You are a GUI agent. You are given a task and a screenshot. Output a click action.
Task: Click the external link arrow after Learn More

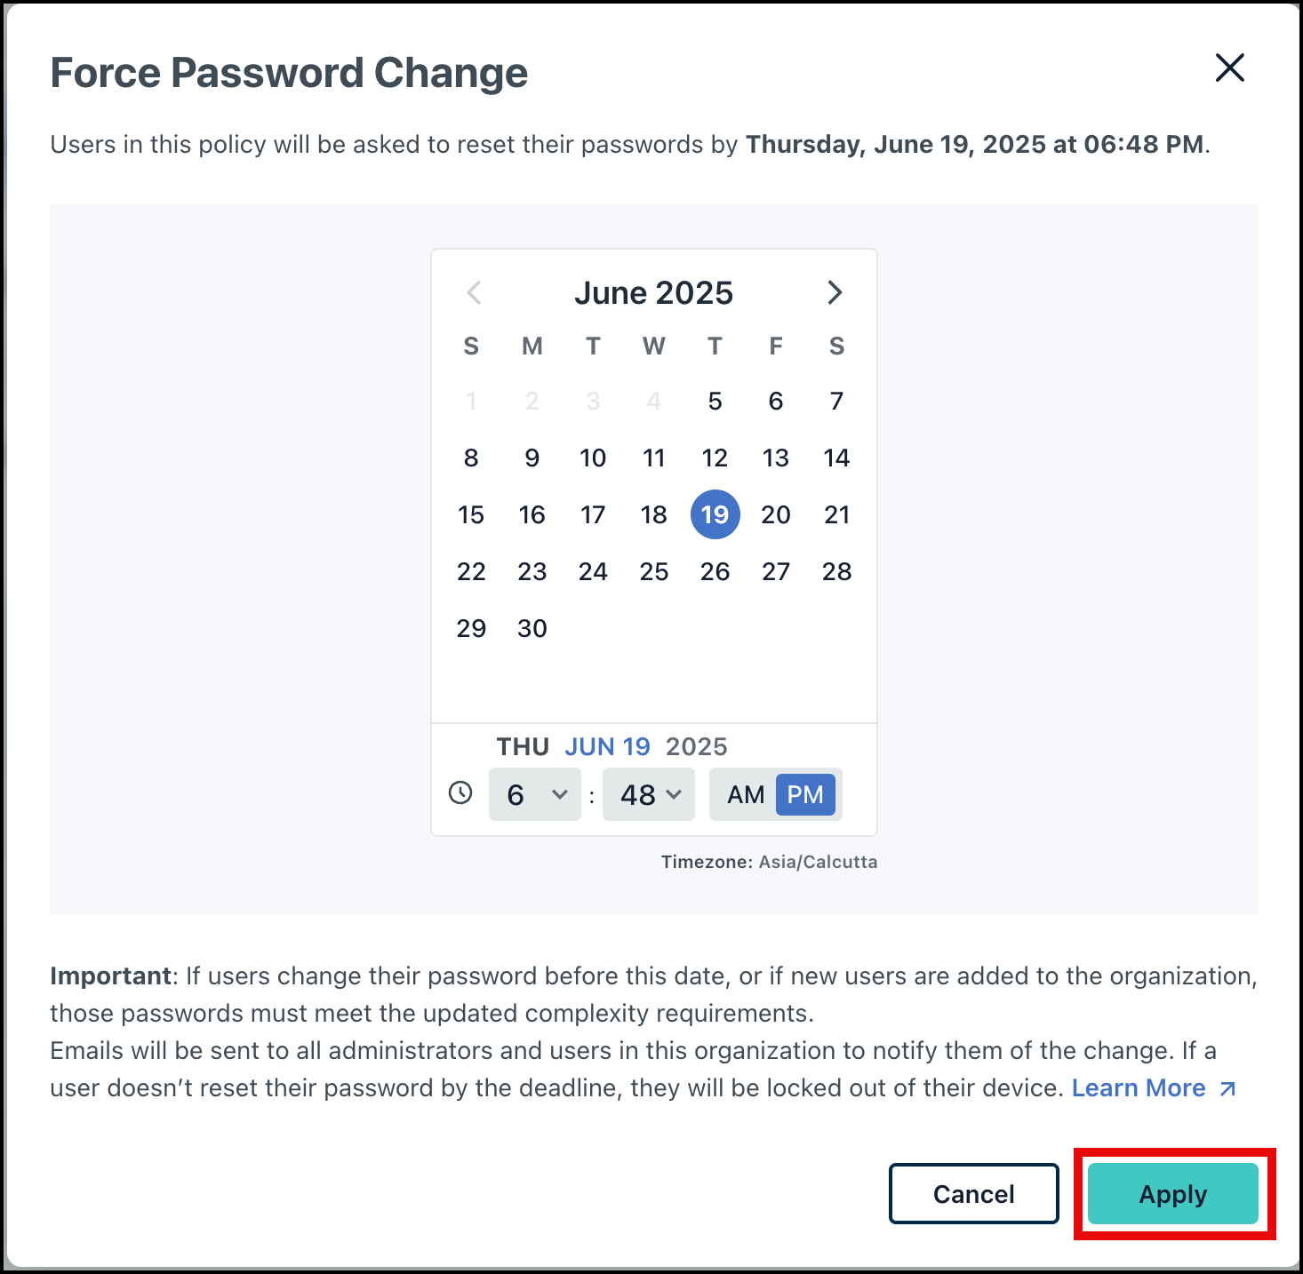(1227, 1087)
